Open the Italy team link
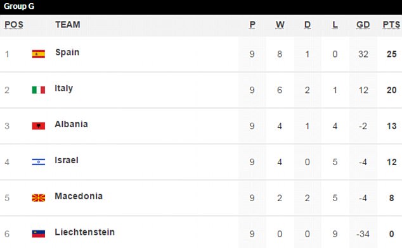402x248 pixels. coord(64,89)
